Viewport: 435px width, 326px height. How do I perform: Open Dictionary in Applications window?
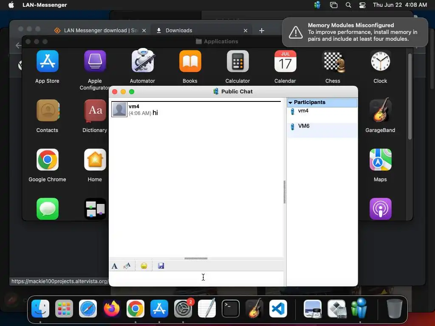point(95,110)
